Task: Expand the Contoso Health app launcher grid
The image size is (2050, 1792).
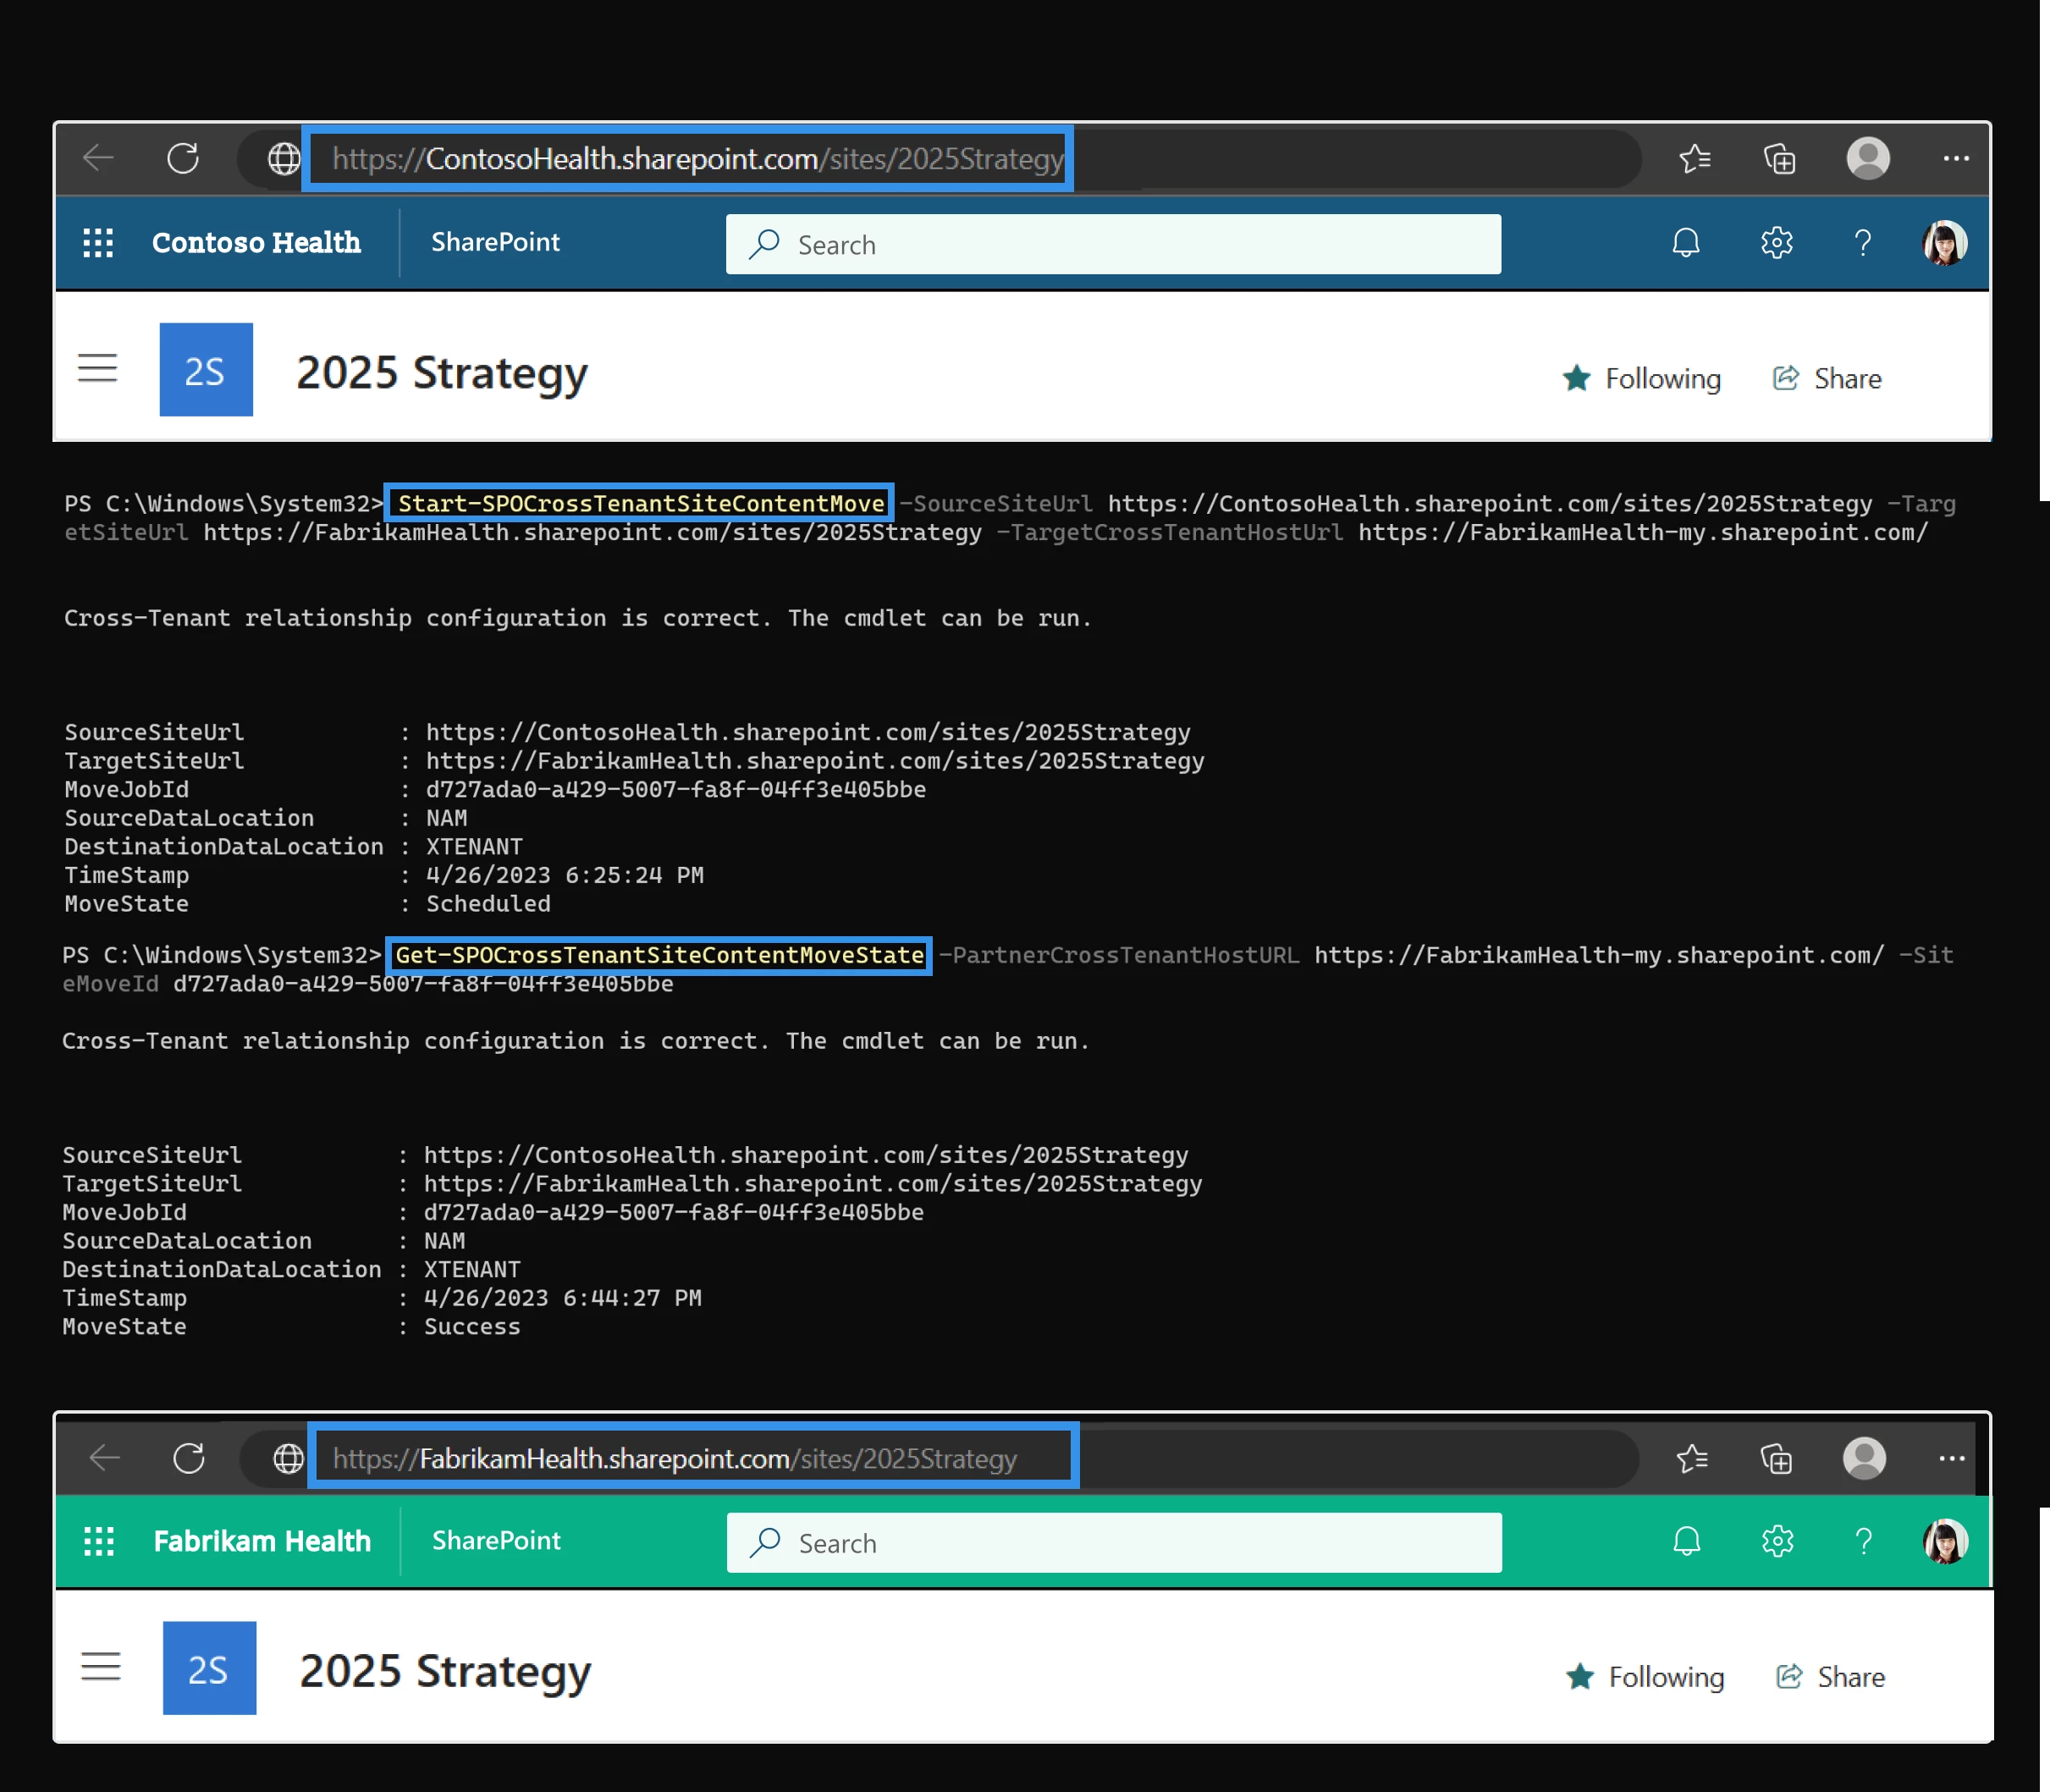Action: (x=97, y=240)
